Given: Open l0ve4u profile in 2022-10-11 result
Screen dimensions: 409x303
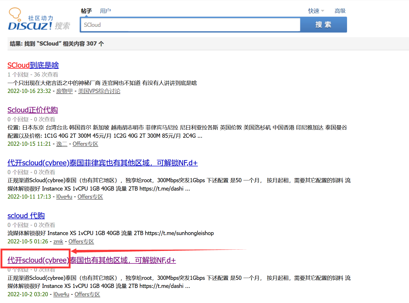Looking at the screenshot, I should pyautogui.click(x=64, y=197).
